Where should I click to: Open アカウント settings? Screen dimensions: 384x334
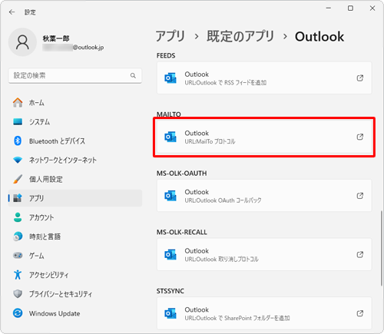tap(74, 217)
